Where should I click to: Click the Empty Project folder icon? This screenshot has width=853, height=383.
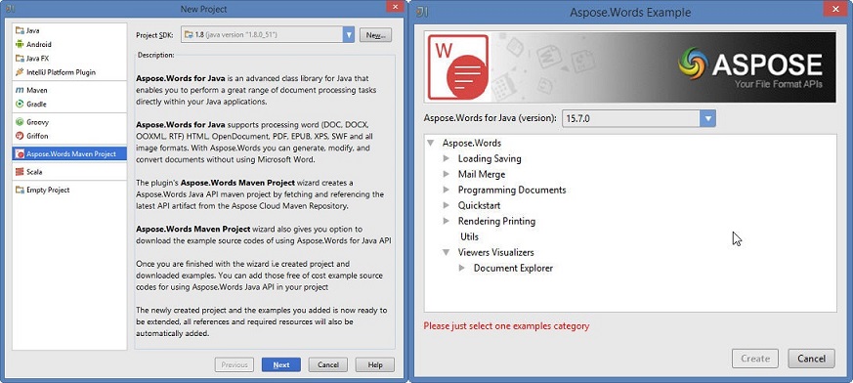click(20, 190)
